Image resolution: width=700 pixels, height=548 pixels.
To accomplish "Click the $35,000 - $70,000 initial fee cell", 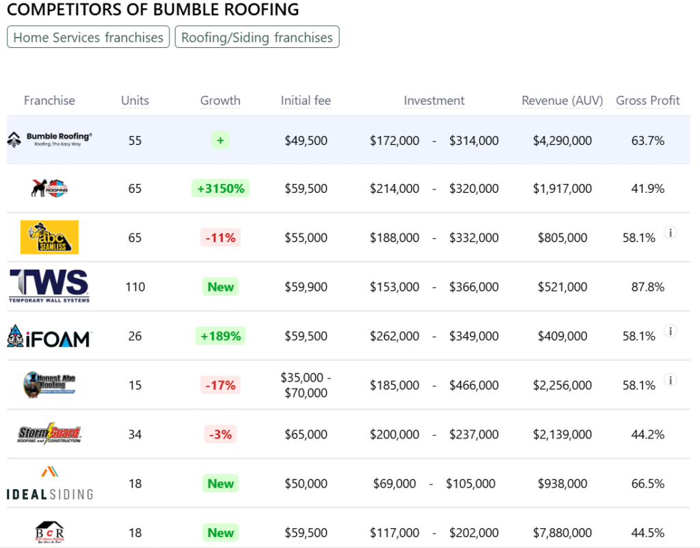I will point(306,385).
